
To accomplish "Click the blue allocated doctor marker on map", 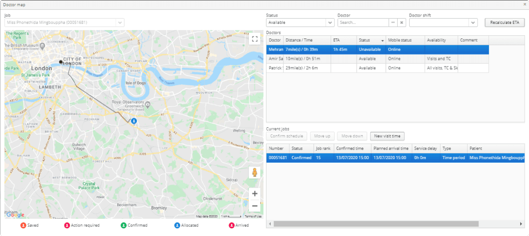I will 134,121.
